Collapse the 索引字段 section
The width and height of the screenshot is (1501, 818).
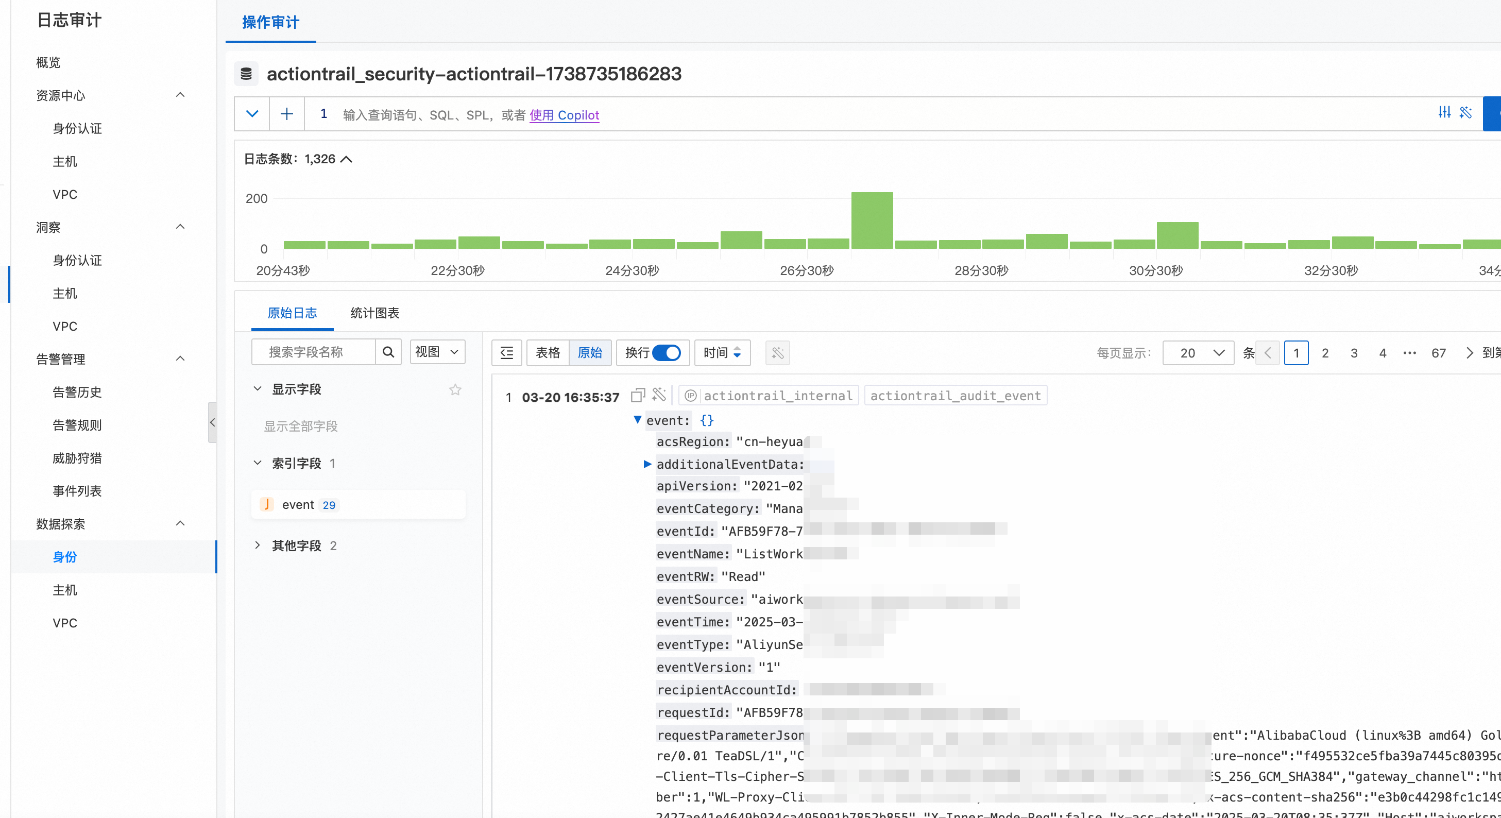(258, 462)
